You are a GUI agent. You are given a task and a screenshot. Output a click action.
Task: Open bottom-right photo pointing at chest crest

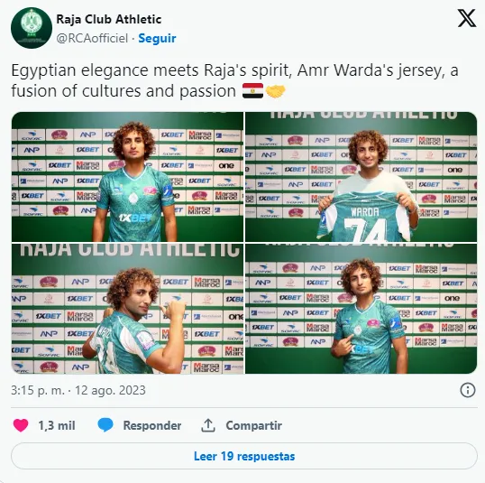click(x=361, y=309)
